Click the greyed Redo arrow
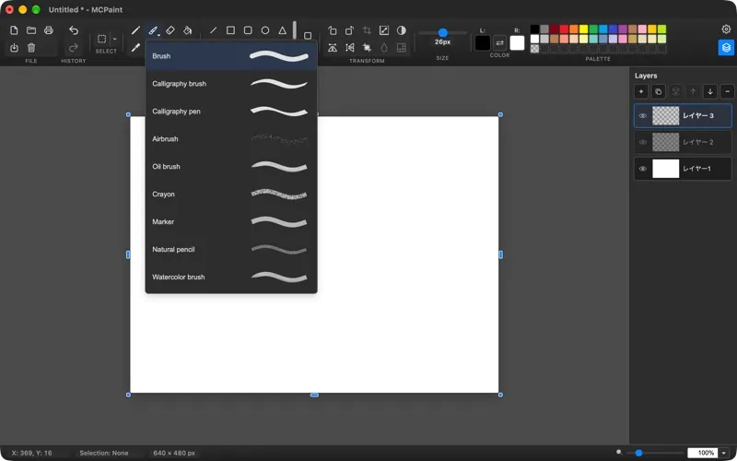737x461 pixels. coord(74,48)
